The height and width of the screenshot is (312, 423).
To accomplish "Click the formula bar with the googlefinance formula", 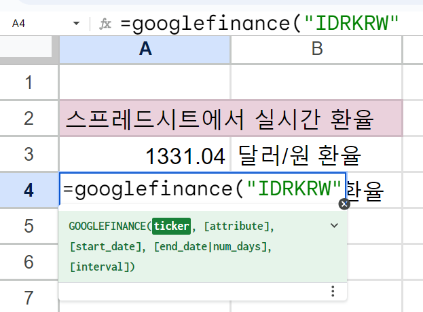I will 259,24.
